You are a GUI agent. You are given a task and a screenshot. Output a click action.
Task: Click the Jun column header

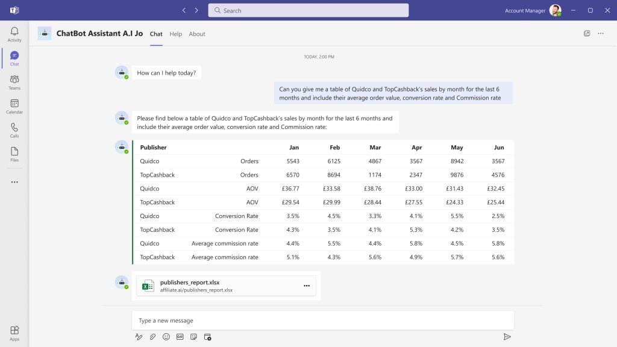pyautogui.click(x=499, y=147)
